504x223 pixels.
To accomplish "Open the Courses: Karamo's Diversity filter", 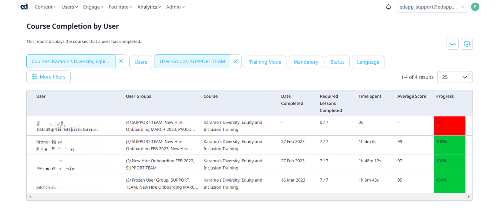I will (x=71, y=61).
